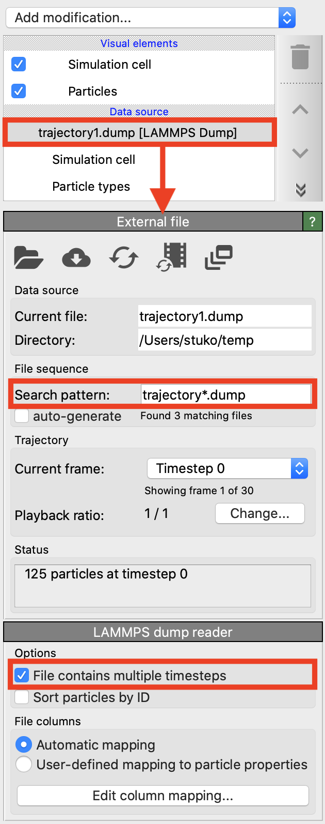Click the Edit column mapping button
325x824 pixels.
(x=163, y=796)
